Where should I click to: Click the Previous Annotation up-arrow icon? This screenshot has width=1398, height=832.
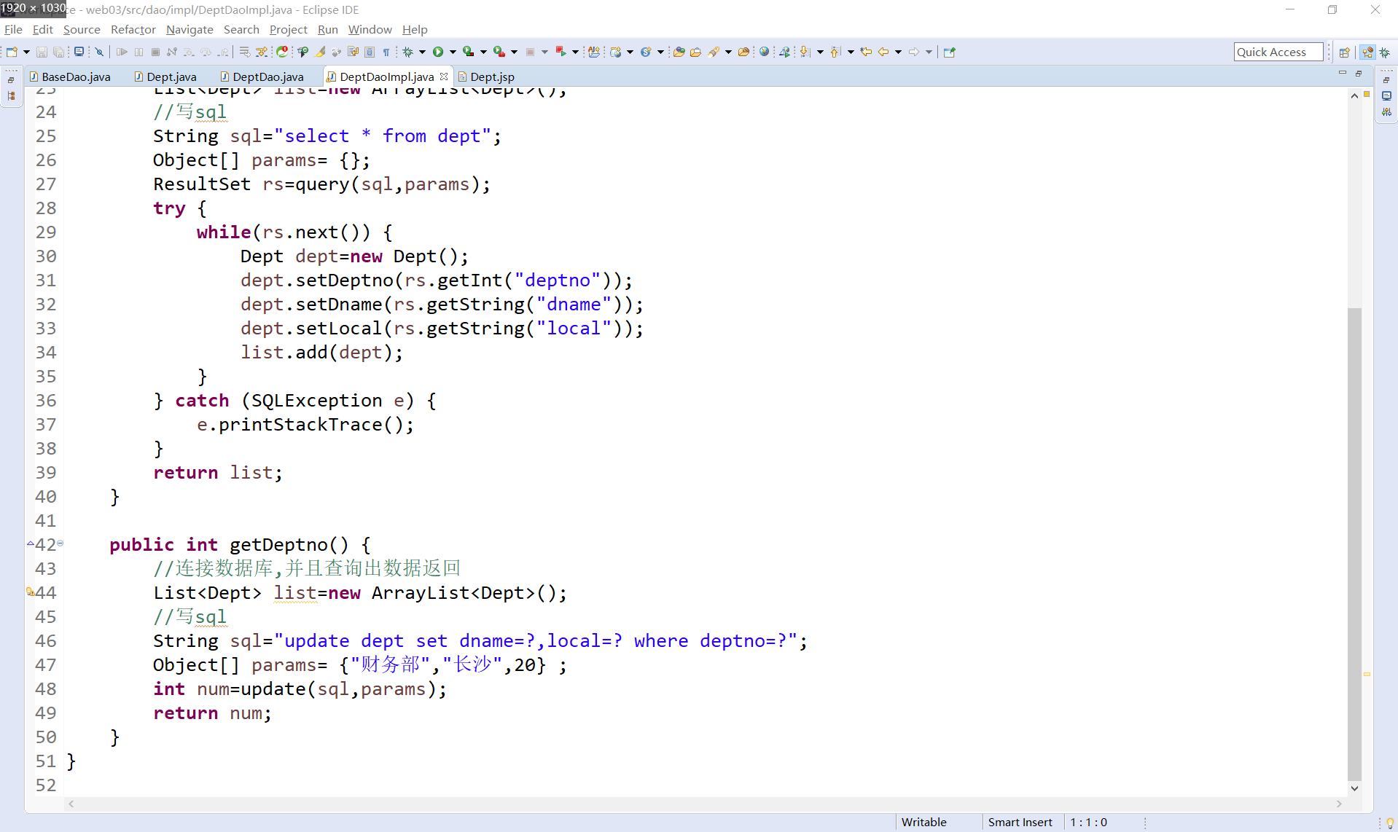[835, 52]
